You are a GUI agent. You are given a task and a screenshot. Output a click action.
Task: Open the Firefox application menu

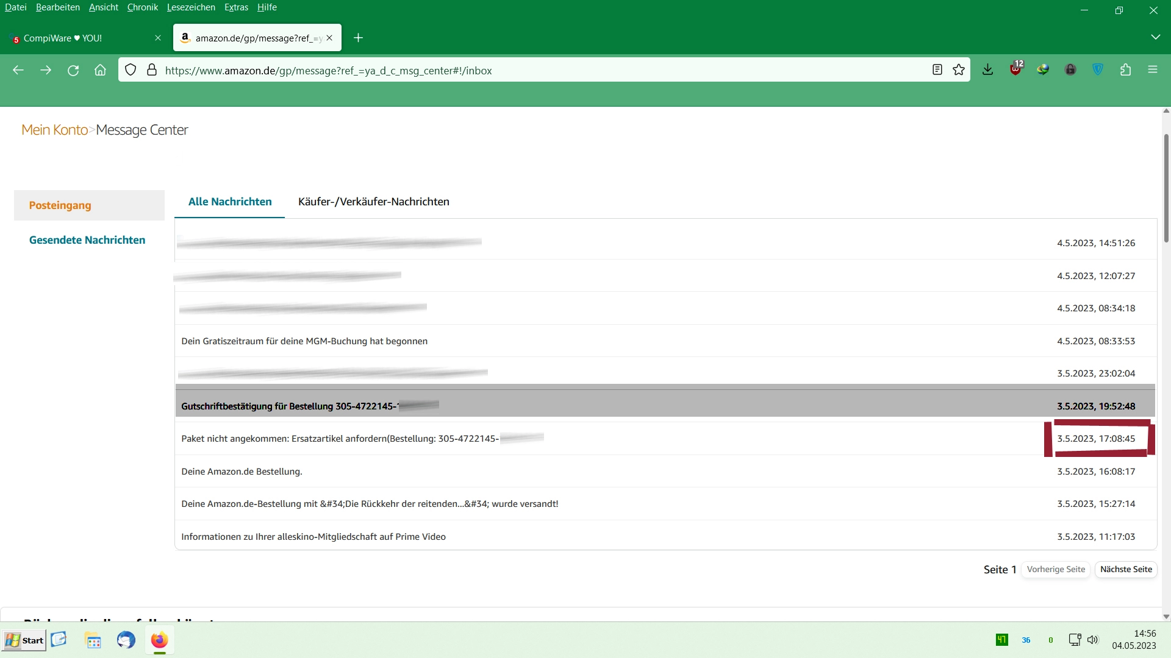pos(1153,70)
